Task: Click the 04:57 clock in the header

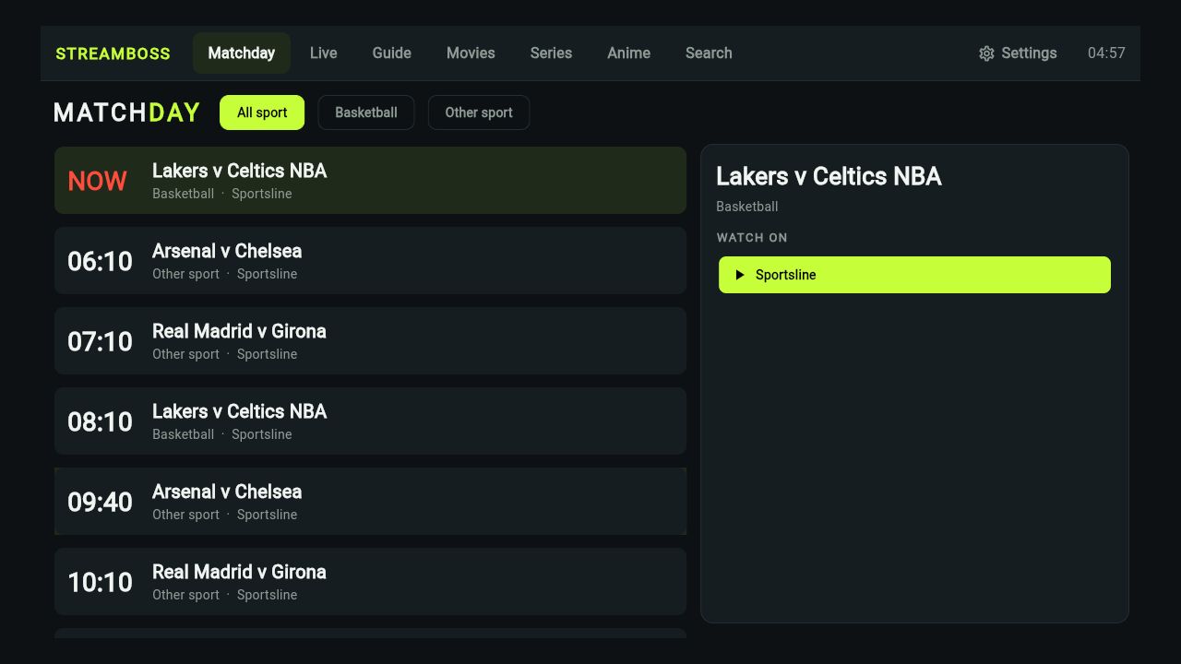Action: coord(1106,53)
